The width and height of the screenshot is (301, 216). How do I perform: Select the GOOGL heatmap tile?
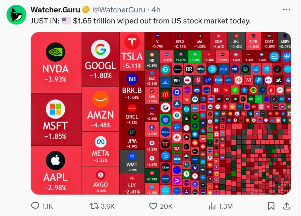pos(101,59)
